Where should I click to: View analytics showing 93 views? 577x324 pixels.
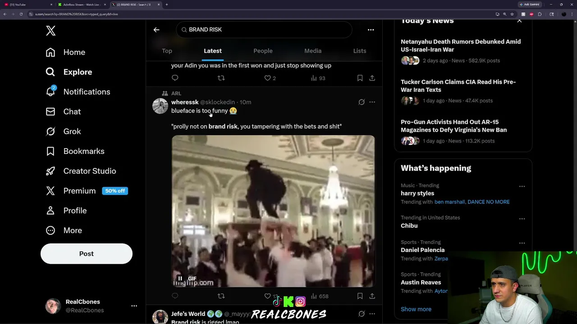318,78
